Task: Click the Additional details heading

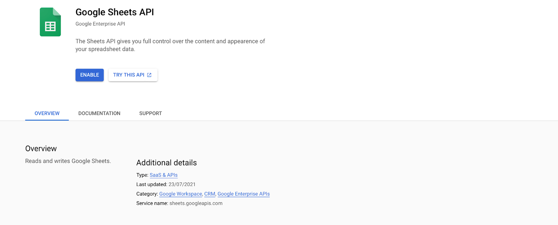Action: 166,163
